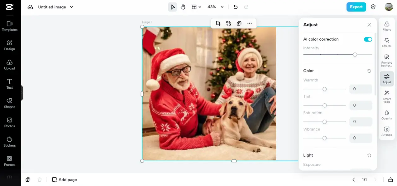Viewport: 397px width, 186px height.
Task: Open the Stickers panel
Action: pyautogui.click(x=10, y=142)
